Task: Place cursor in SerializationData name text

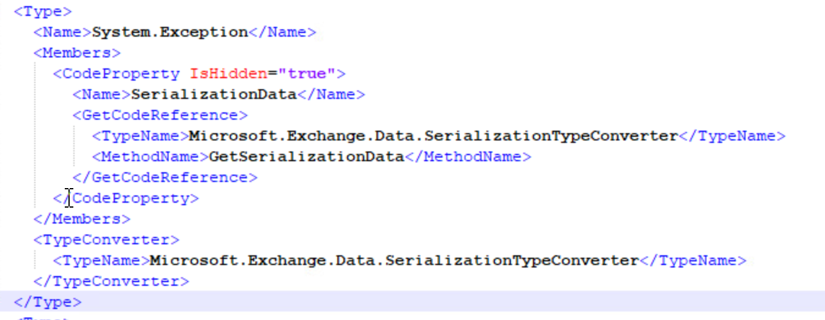Action: 214,95
